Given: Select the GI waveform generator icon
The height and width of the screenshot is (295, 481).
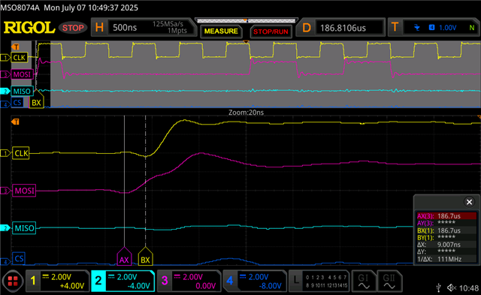Looking at the screenshot, I should [x=364, y=281].
